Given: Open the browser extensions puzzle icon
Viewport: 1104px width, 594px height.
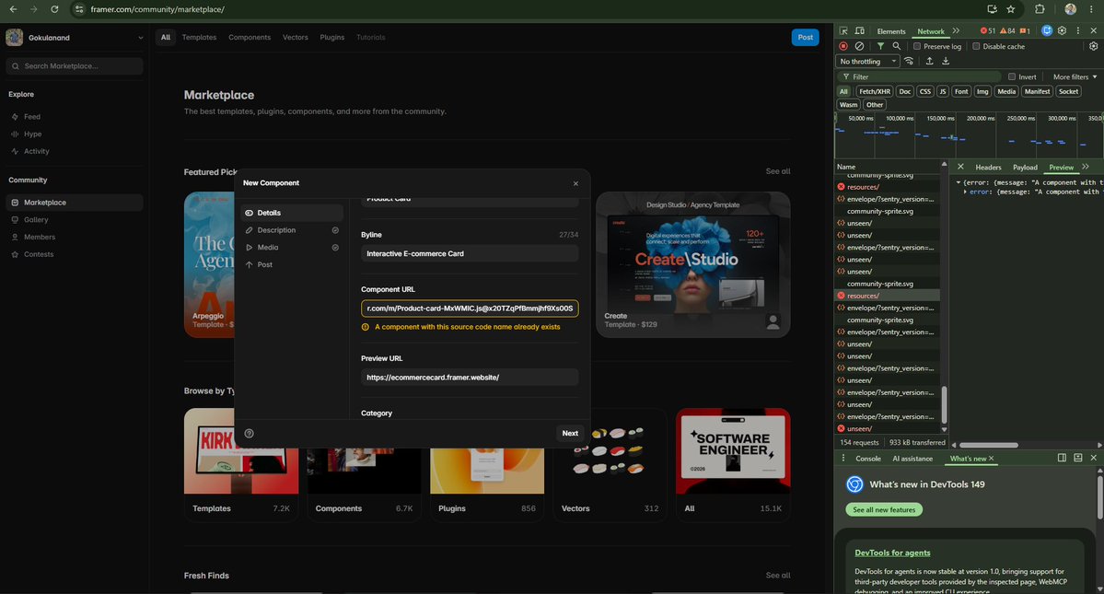Looking at the screenshot, I should pos(1040,9).
